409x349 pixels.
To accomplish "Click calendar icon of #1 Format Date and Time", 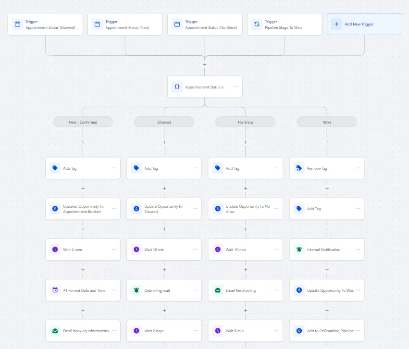I will pyautogui.click(x=55, y=290).
